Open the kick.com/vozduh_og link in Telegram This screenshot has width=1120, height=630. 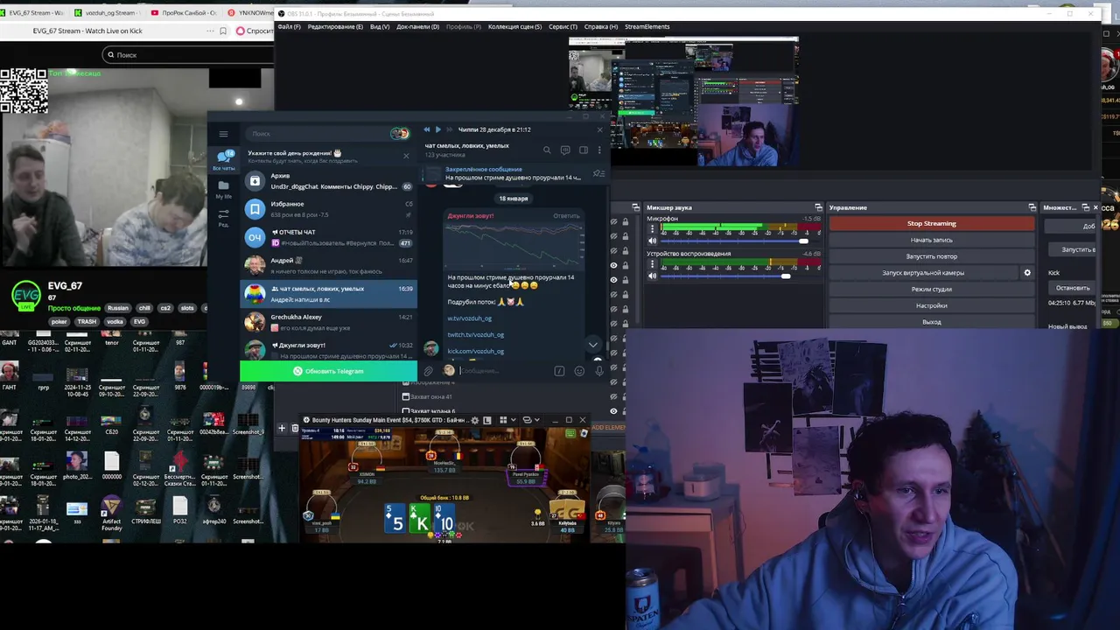476,352
